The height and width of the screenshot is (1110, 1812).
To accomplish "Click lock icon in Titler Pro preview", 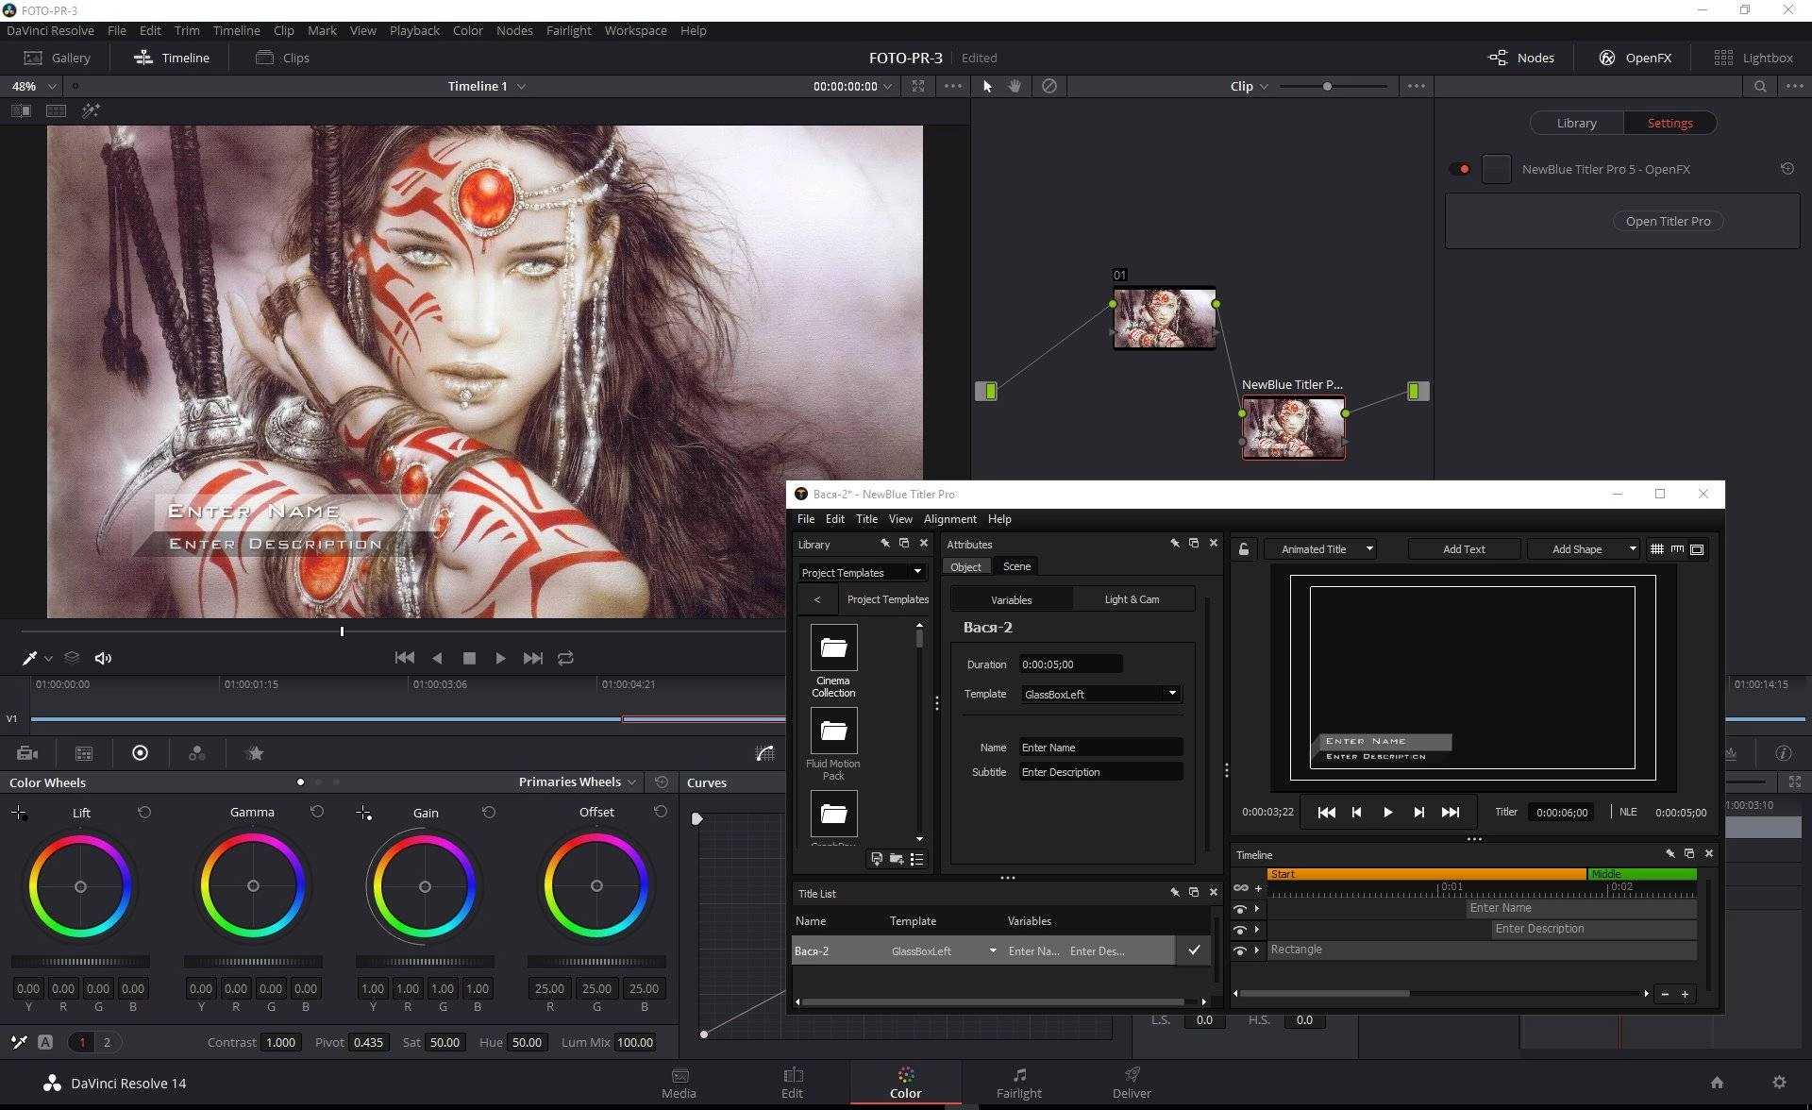I will point(1244,549).
